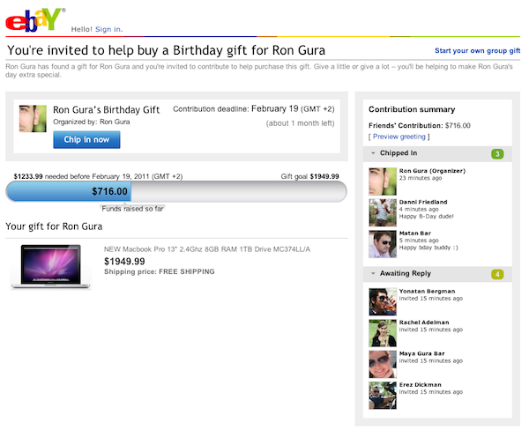Open Rachel Adelman's profile photo
The width and height of the screenshot is (529, 430).
pyautogui.click(x=383, y=333)
